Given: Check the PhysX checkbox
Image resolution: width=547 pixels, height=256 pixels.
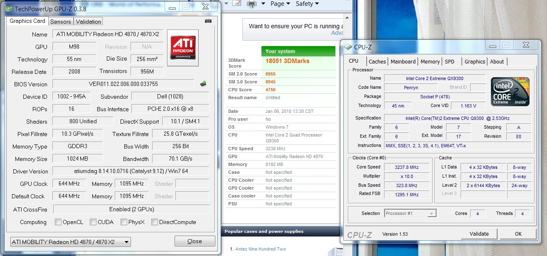Looking at the screenshot, I should [124, 222].
